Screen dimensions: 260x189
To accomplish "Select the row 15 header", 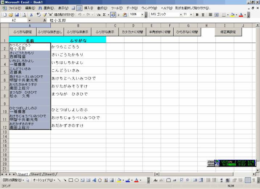I will pos(5,141).
